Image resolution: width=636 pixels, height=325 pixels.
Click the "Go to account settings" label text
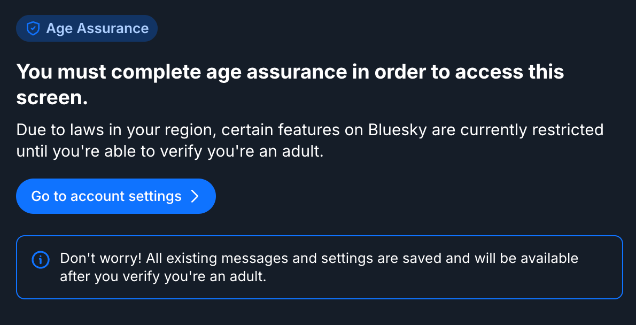(106, 196)
